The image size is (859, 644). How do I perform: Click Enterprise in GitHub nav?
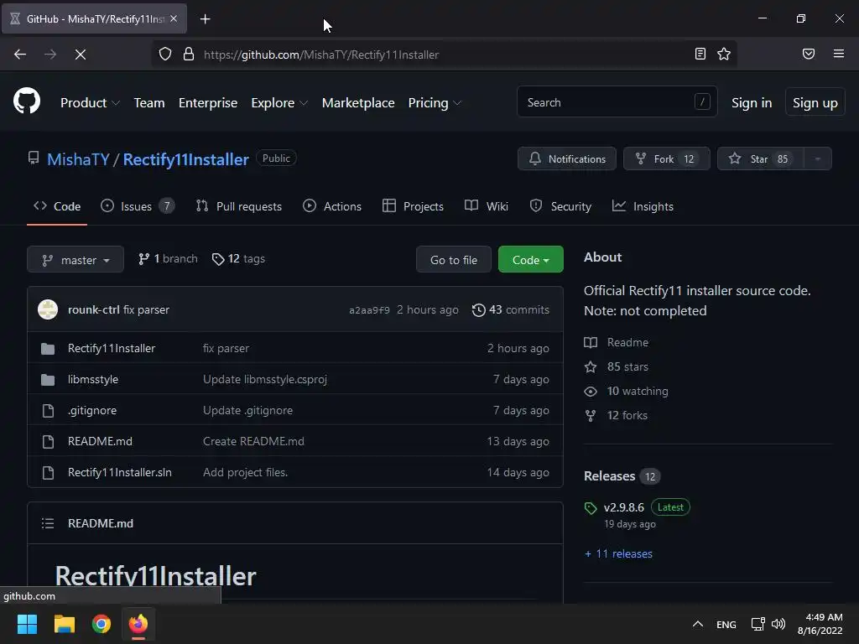208,103
